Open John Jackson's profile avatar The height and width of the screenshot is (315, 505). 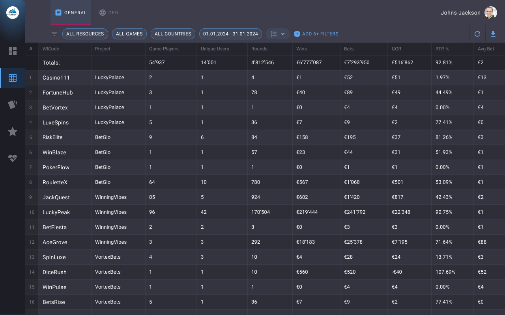(x=490, y=13)
